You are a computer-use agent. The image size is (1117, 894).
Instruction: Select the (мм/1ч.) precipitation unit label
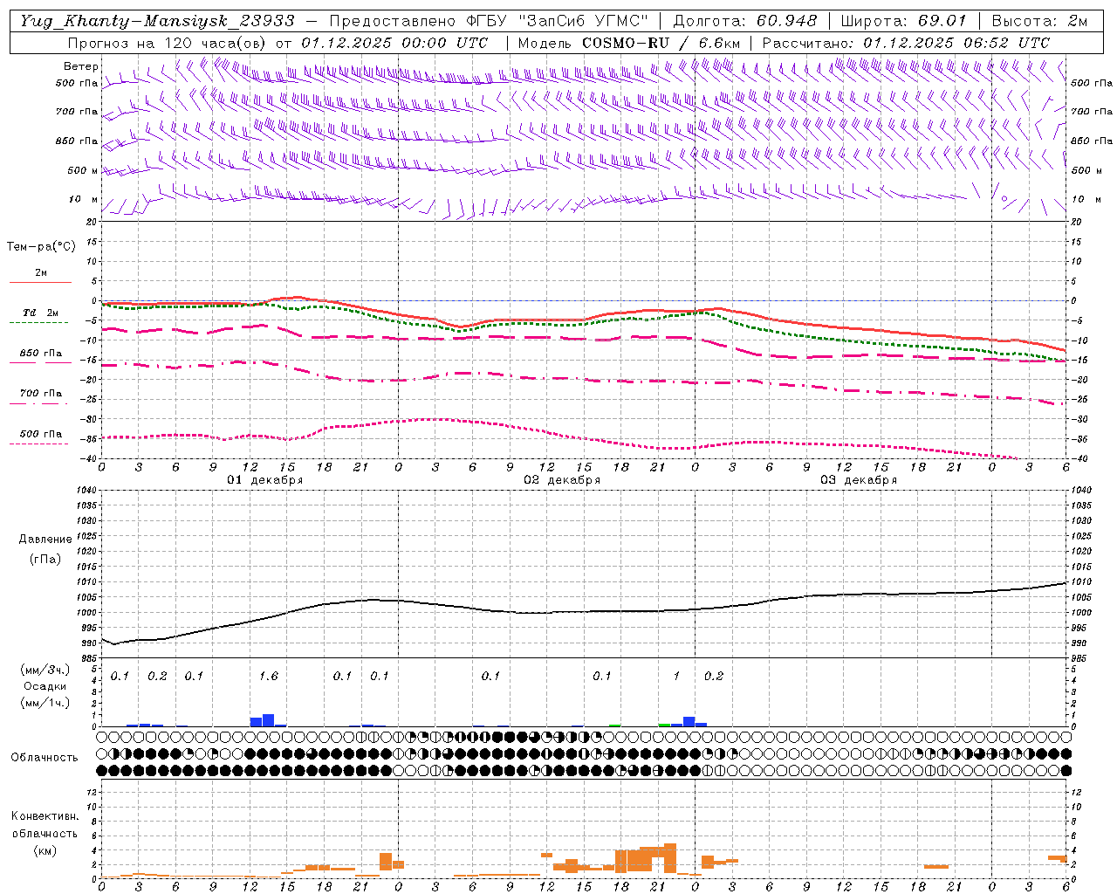coord(45,703)
